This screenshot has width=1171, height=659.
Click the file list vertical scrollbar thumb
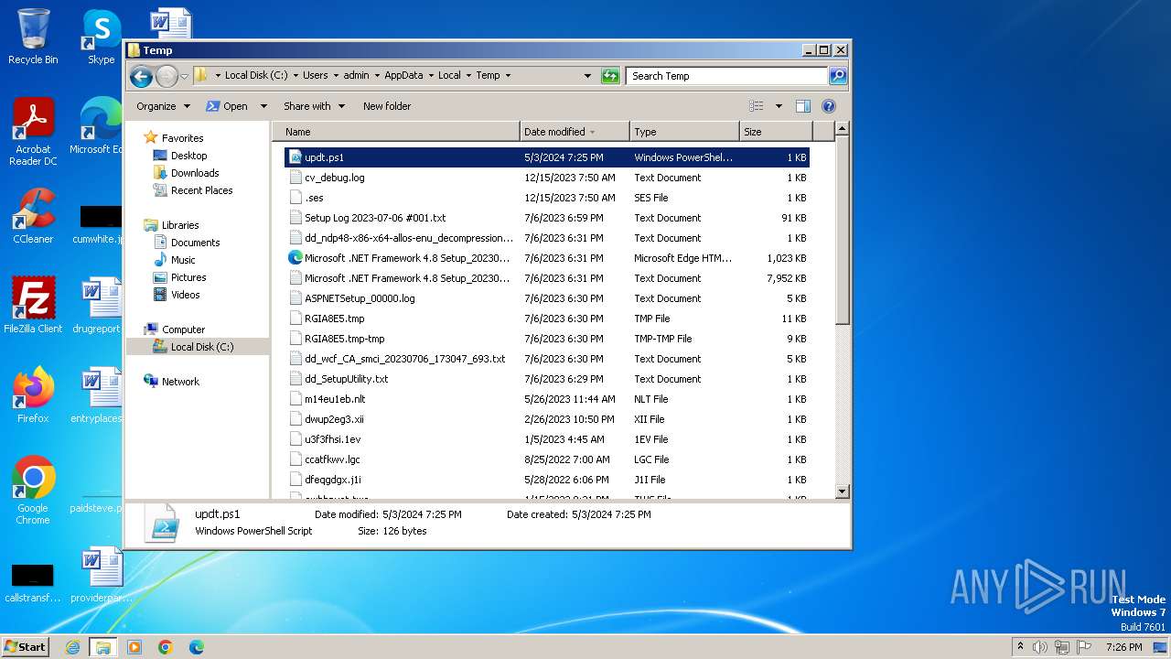coord(843,231)
